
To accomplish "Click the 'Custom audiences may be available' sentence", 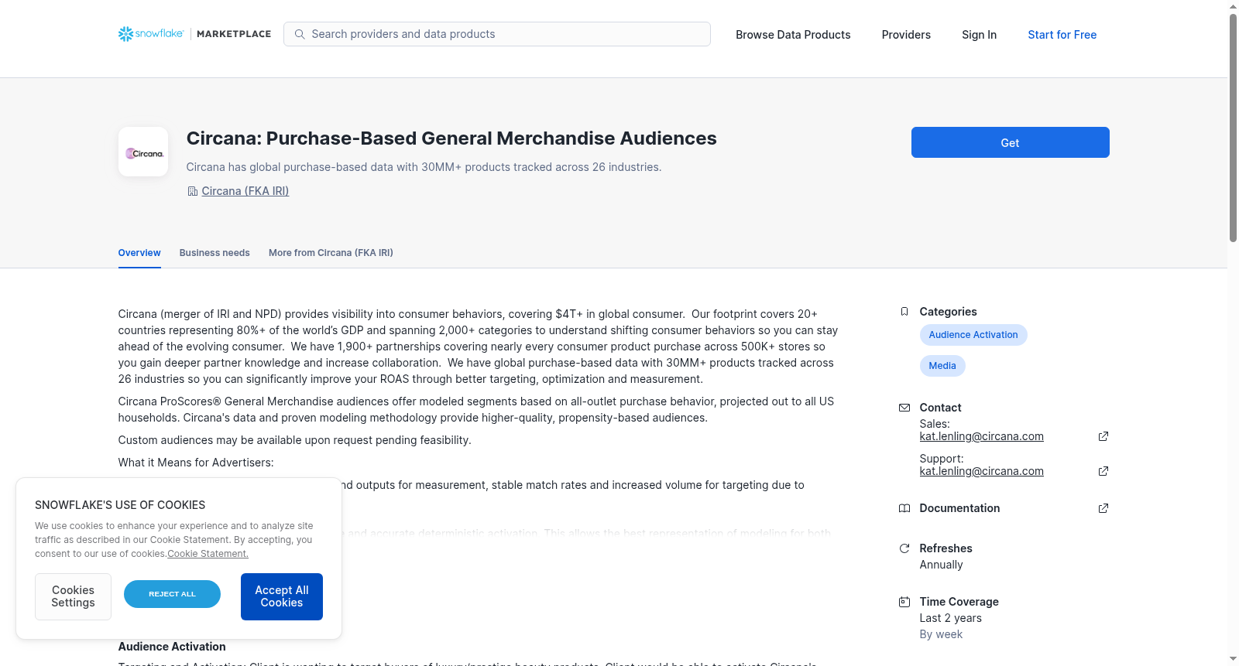I will tap(294, 440).
